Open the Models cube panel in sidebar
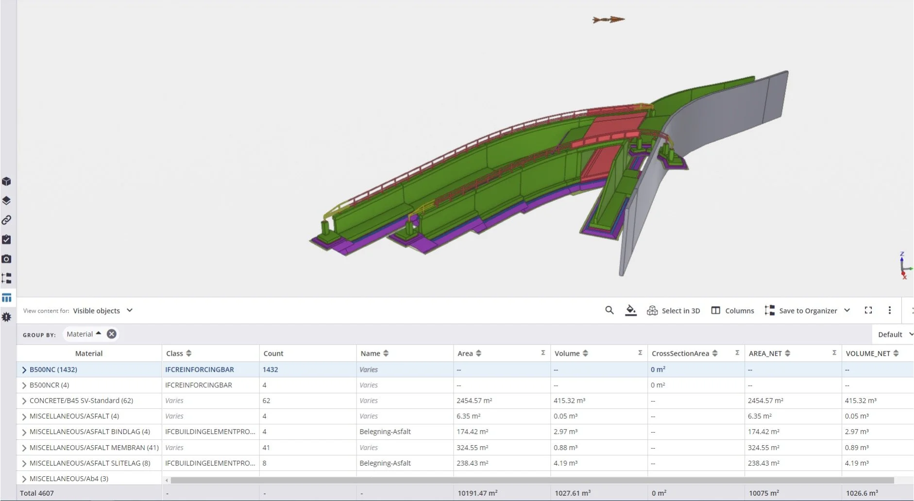The height and width of the screenshot is (501, 914). tap(7, 181)
